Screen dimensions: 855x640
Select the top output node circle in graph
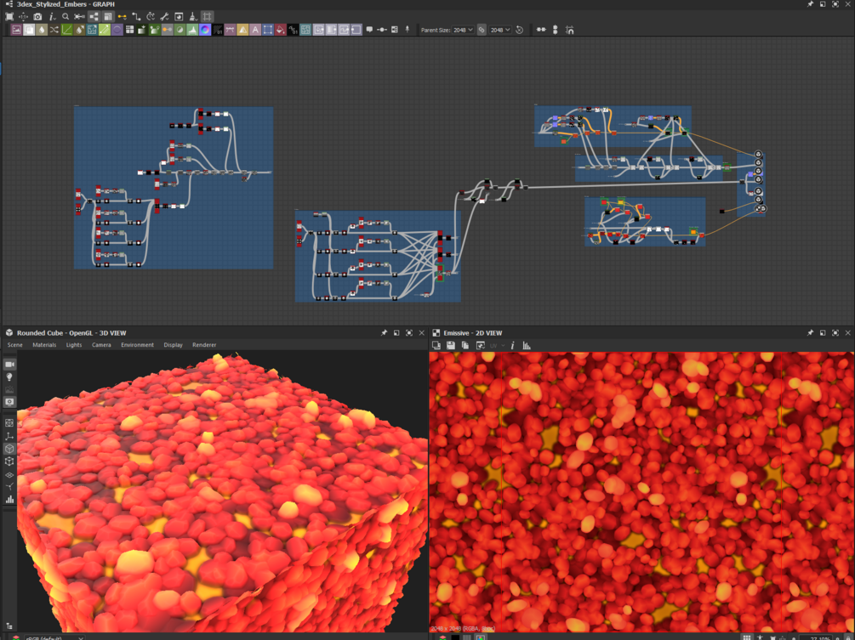pos(758,154)
